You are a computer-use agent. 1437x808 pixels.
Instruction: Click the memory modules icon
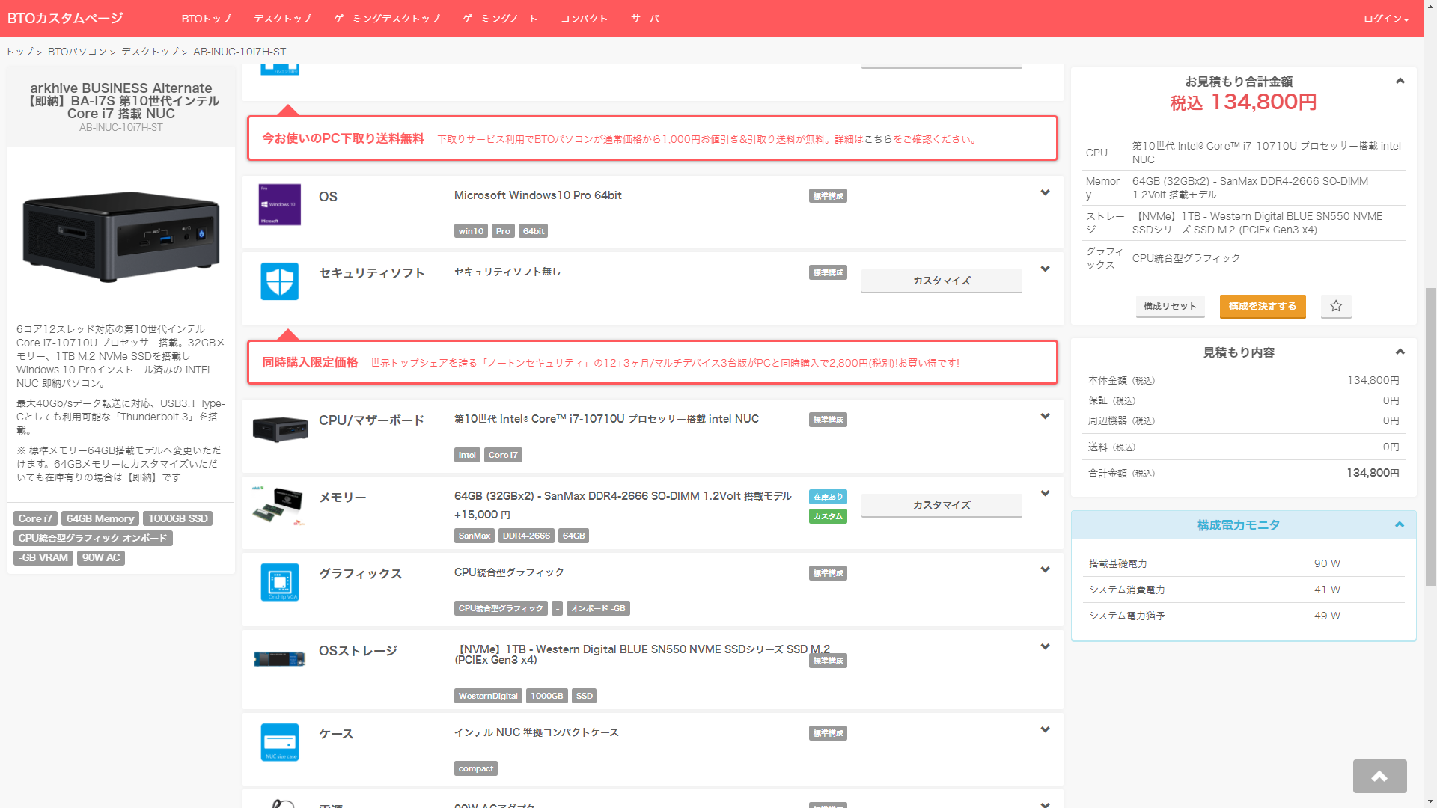click(278, 506)
